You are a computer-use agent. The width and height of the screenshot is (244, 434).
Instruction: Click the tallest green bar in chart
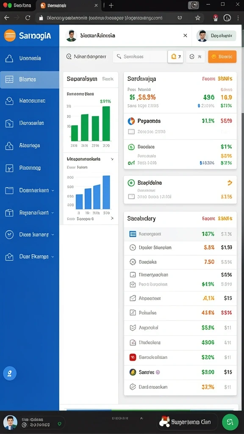[x=106, y=124]
